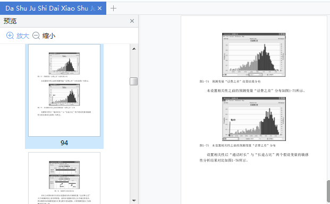This screenshot has width=330, height=204.
Task: Click the thumbnail panel scroll up arrow
Action: [x=134, y=49]
